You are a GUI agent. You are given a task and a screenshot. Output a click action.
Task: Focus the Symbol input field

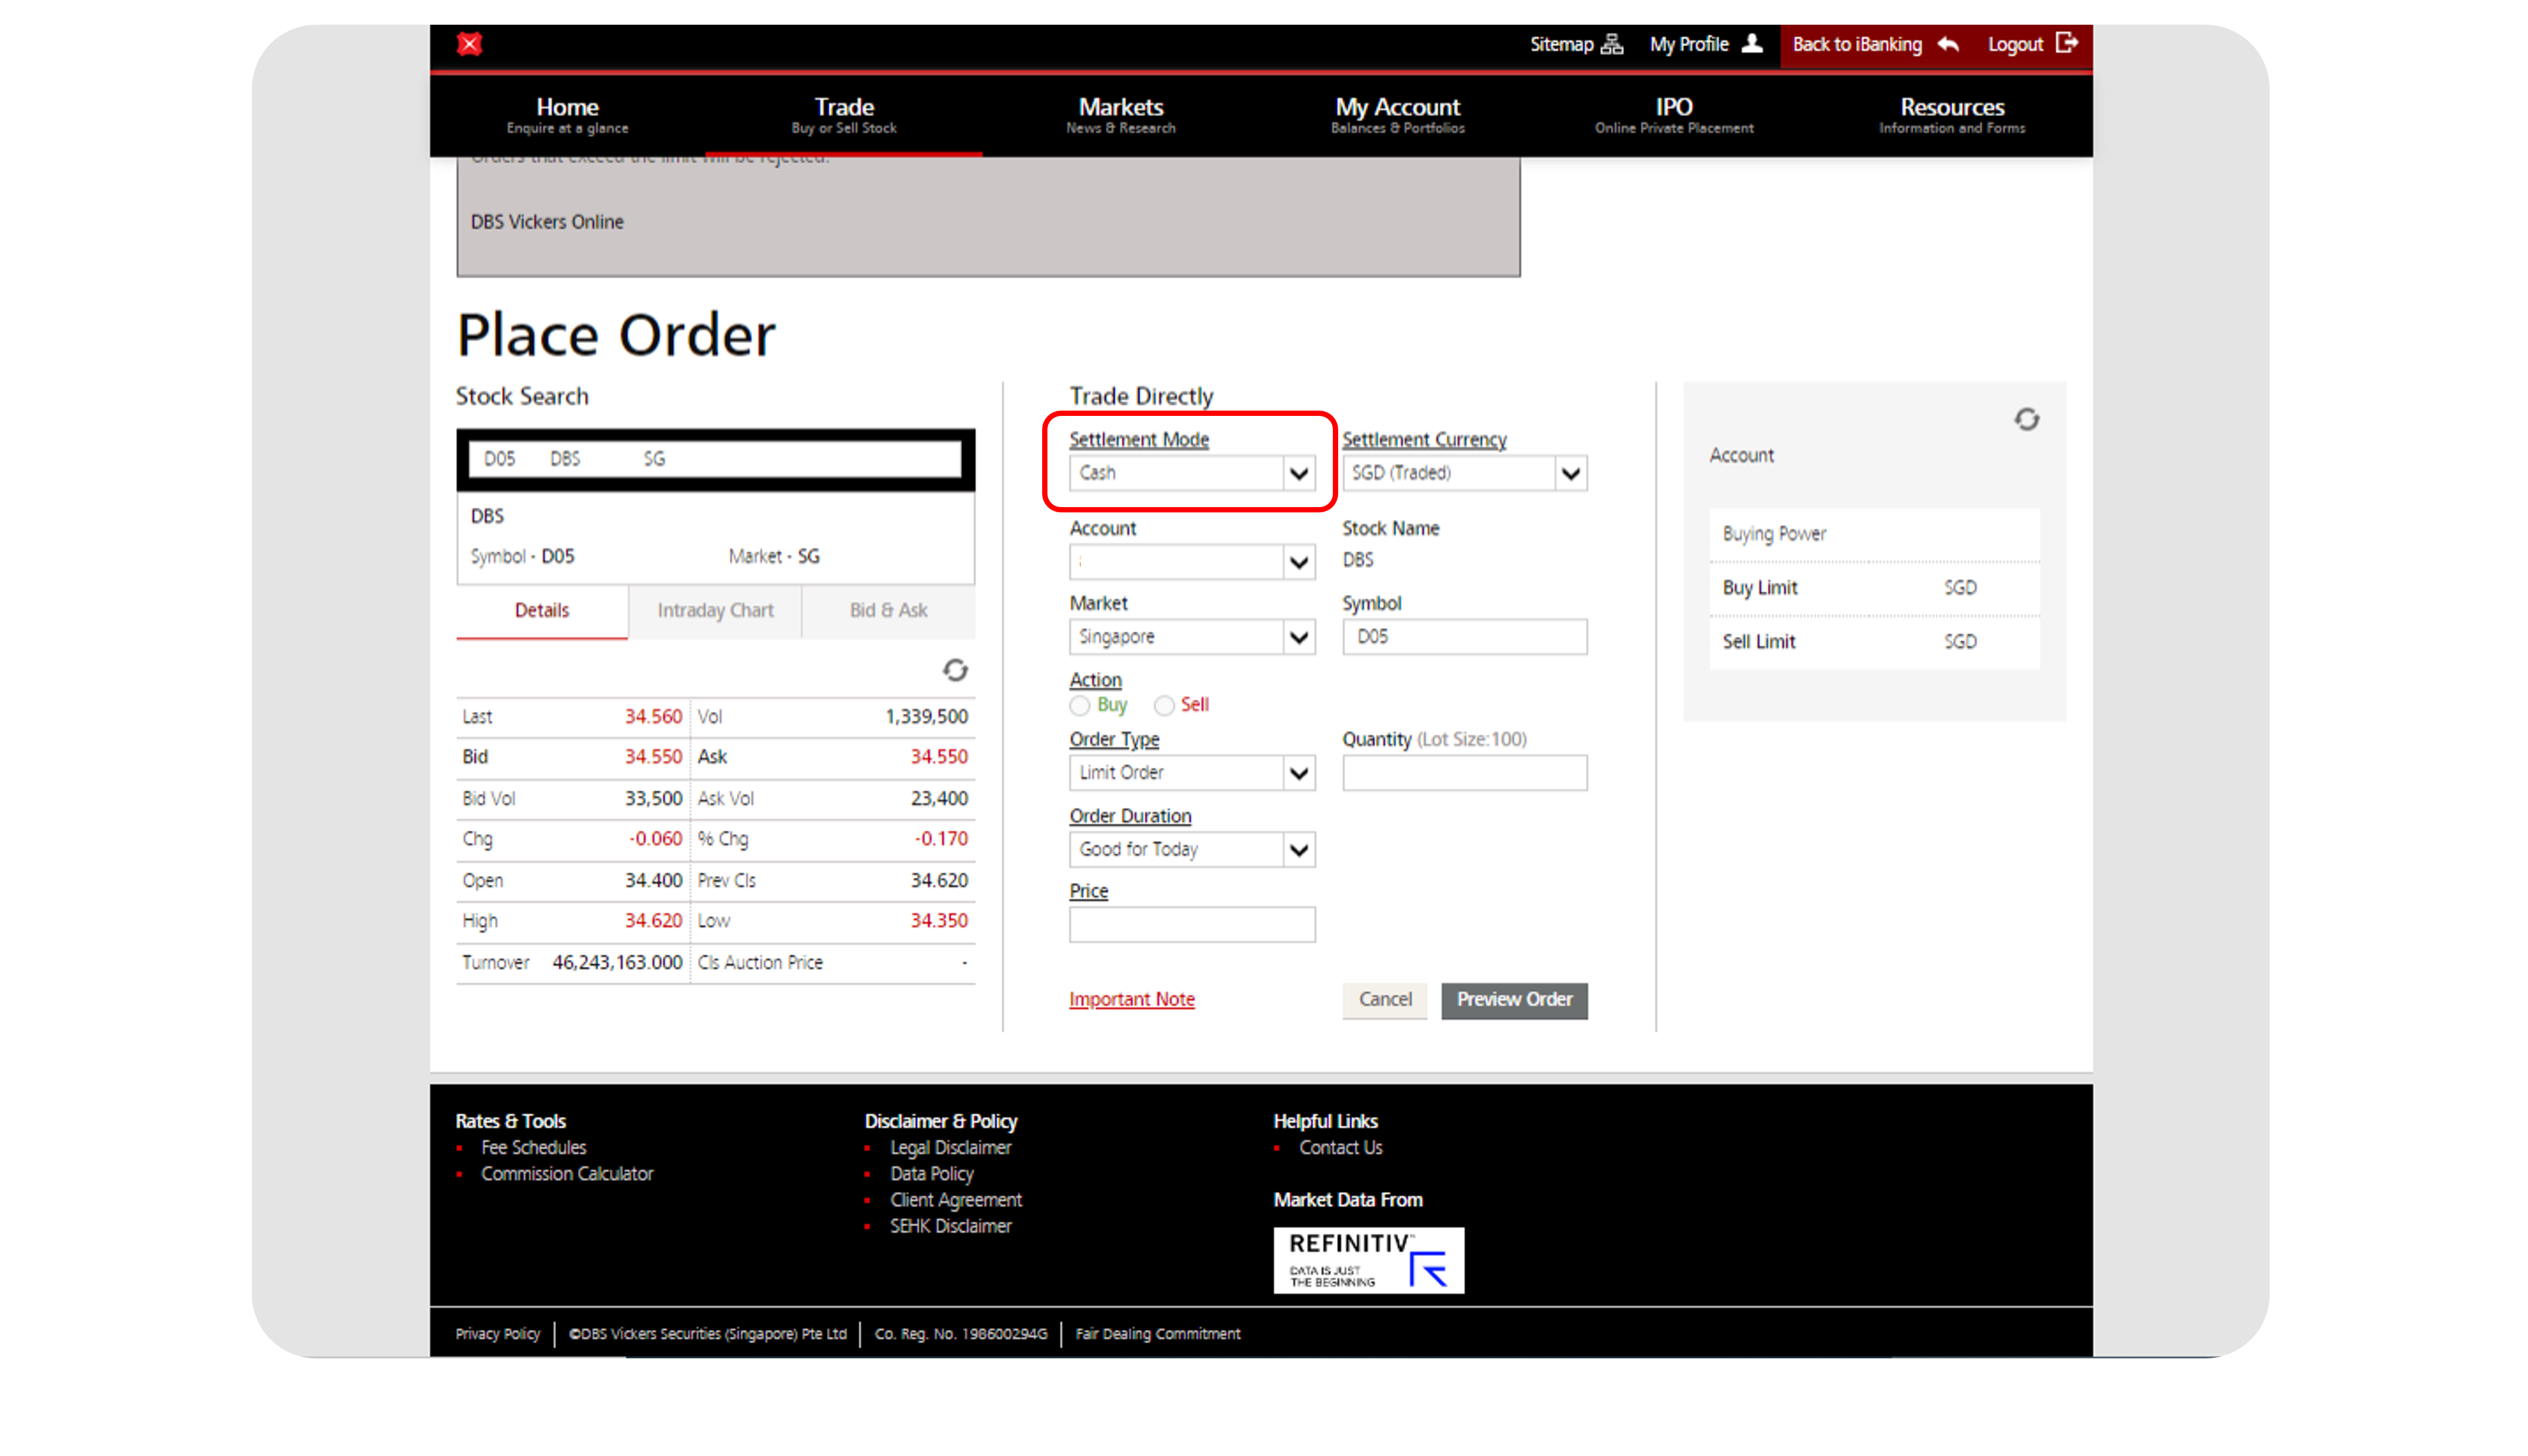tap(1464, 637)
